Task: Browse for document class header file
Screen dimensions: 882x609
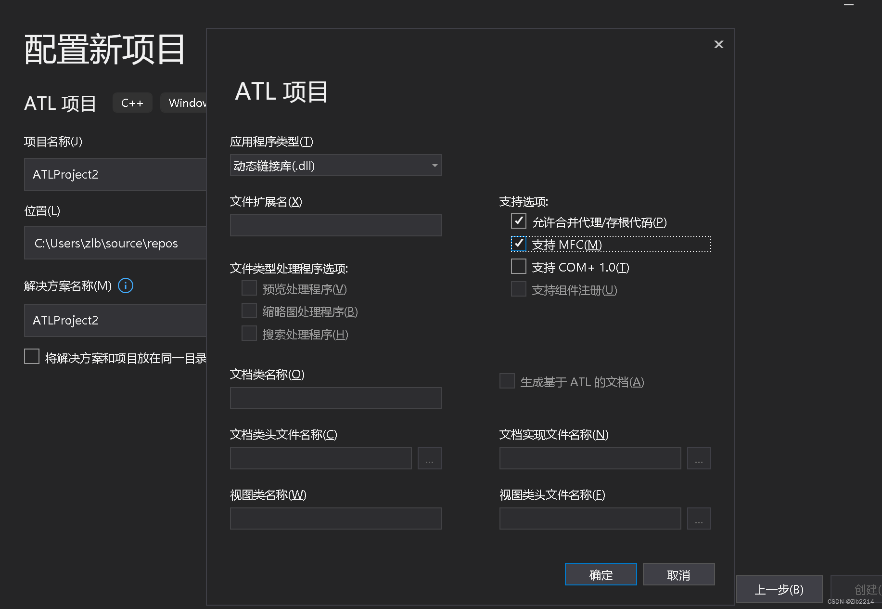Action: tap(429, 458)
